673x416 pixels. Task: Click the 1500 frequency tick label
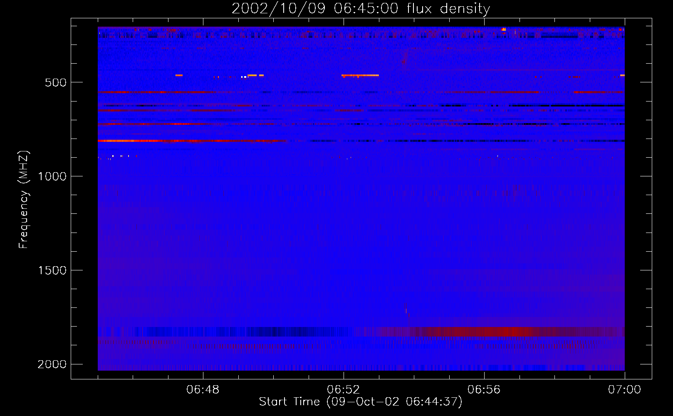click(x=52, y=270)
